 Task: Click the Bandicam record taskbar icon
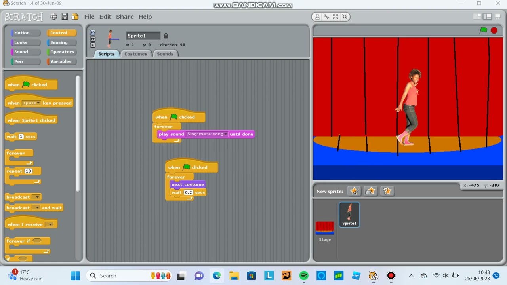(x=391, y=275)
